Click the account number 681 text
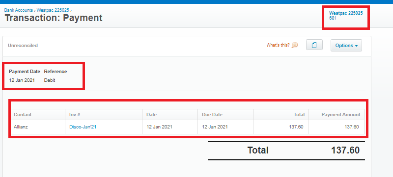393x177 pixels. pyautogui.click(x=333, y=18)
